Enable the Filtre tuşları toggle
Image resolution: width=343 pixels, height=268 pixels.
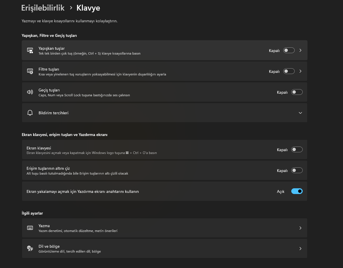coord(289,71)
